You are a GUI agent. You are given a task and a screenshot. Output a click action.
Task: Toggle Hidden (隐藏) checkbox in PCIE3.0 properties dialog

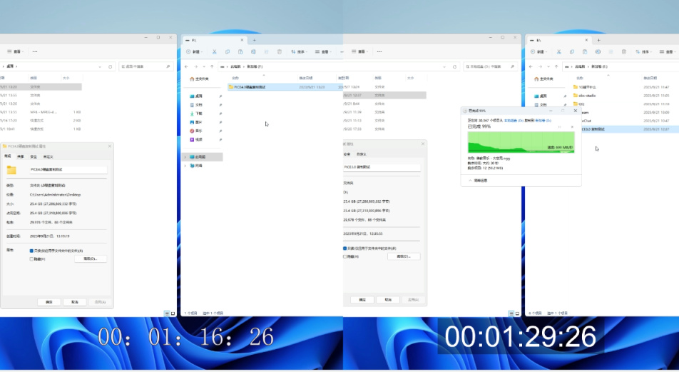[x=344, y=256]
